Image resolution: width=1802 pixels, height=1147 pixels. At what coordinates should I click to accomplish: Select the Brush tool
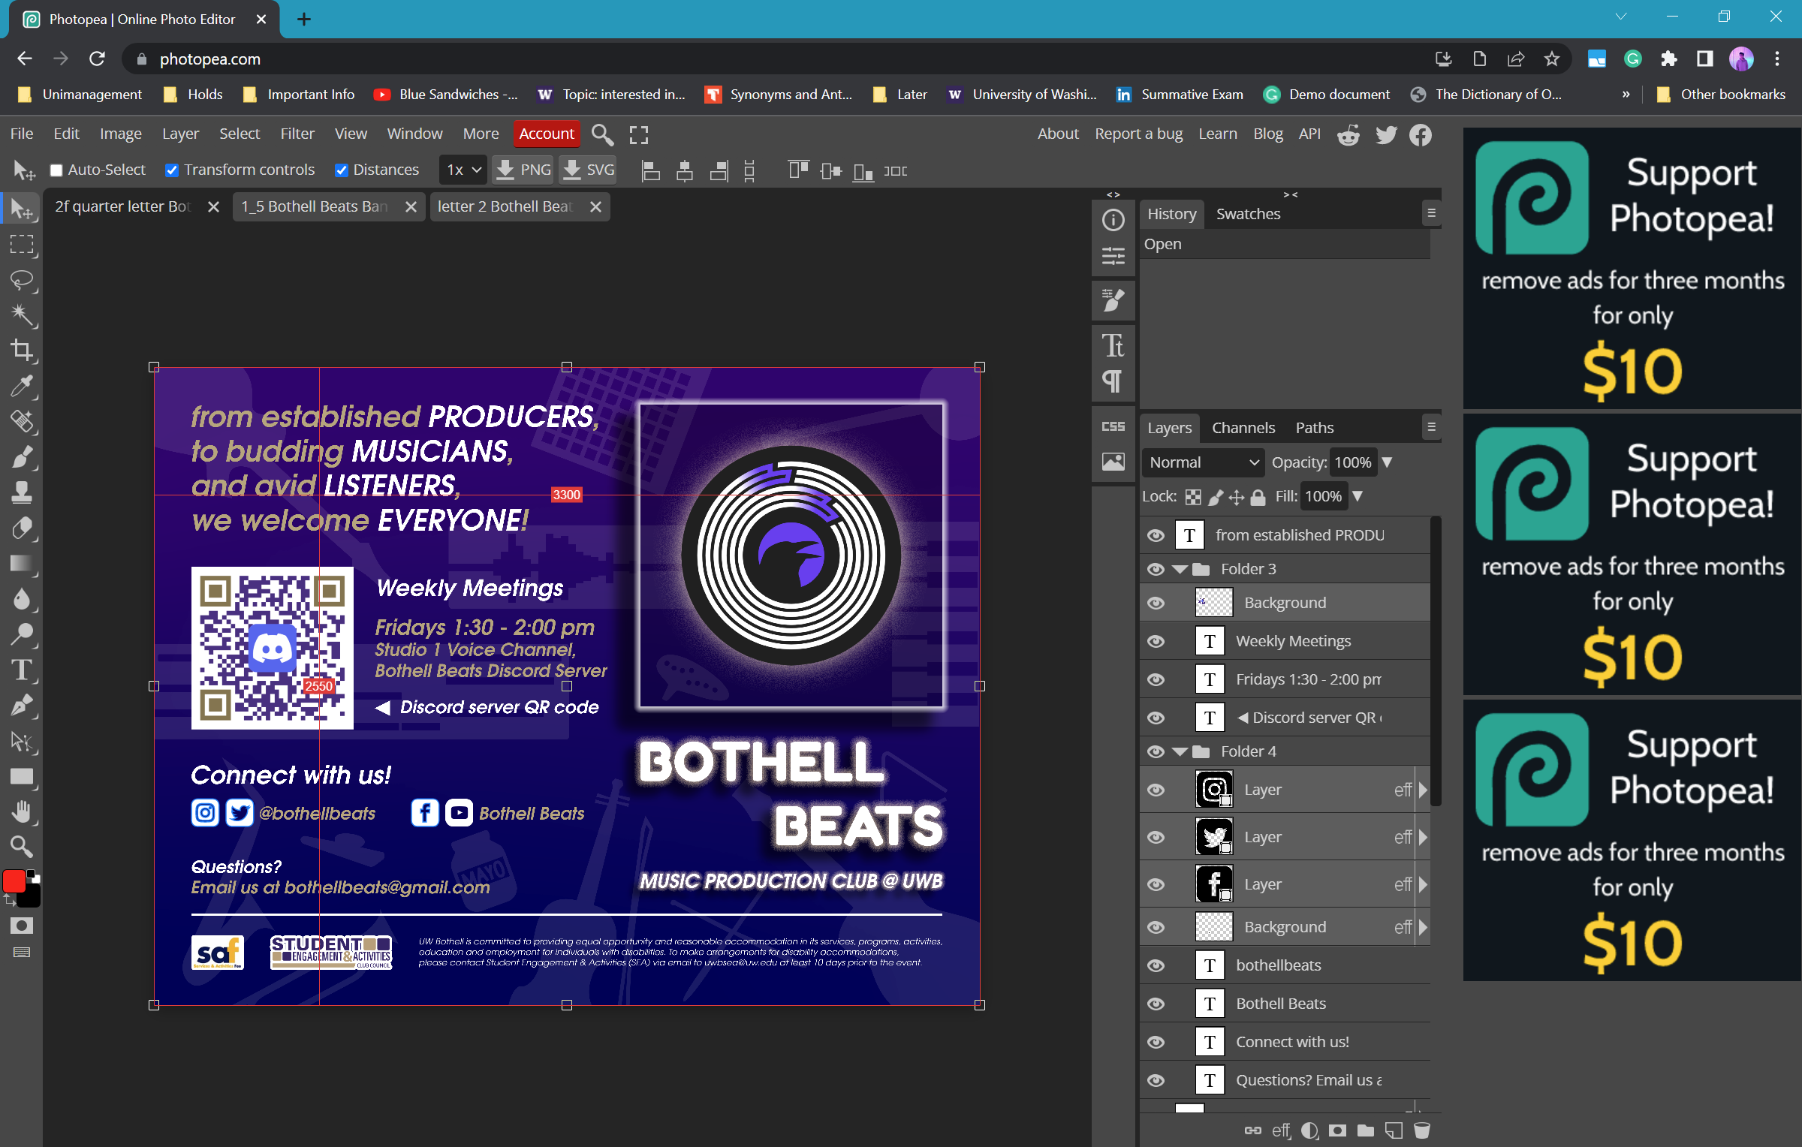pos(23,456)
